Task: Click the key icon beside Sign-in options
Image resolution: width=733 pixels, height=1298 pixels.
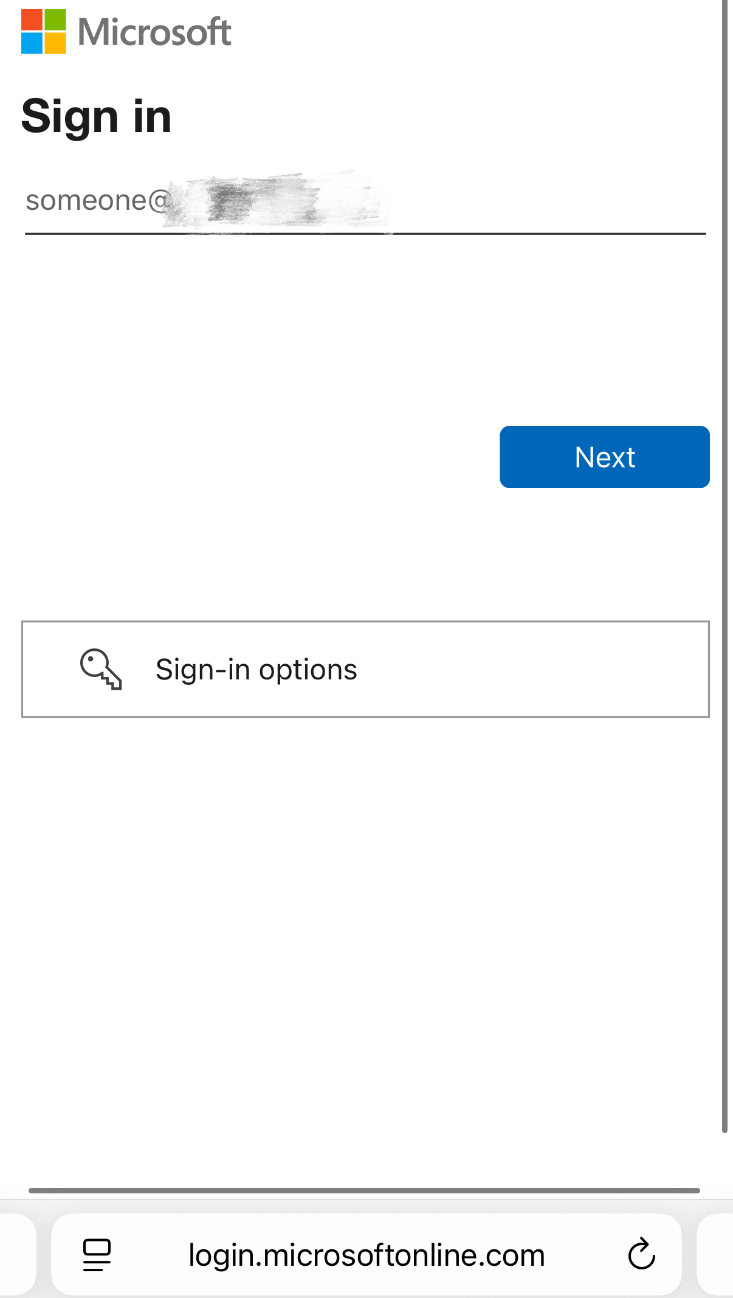Action: (101, 669)
